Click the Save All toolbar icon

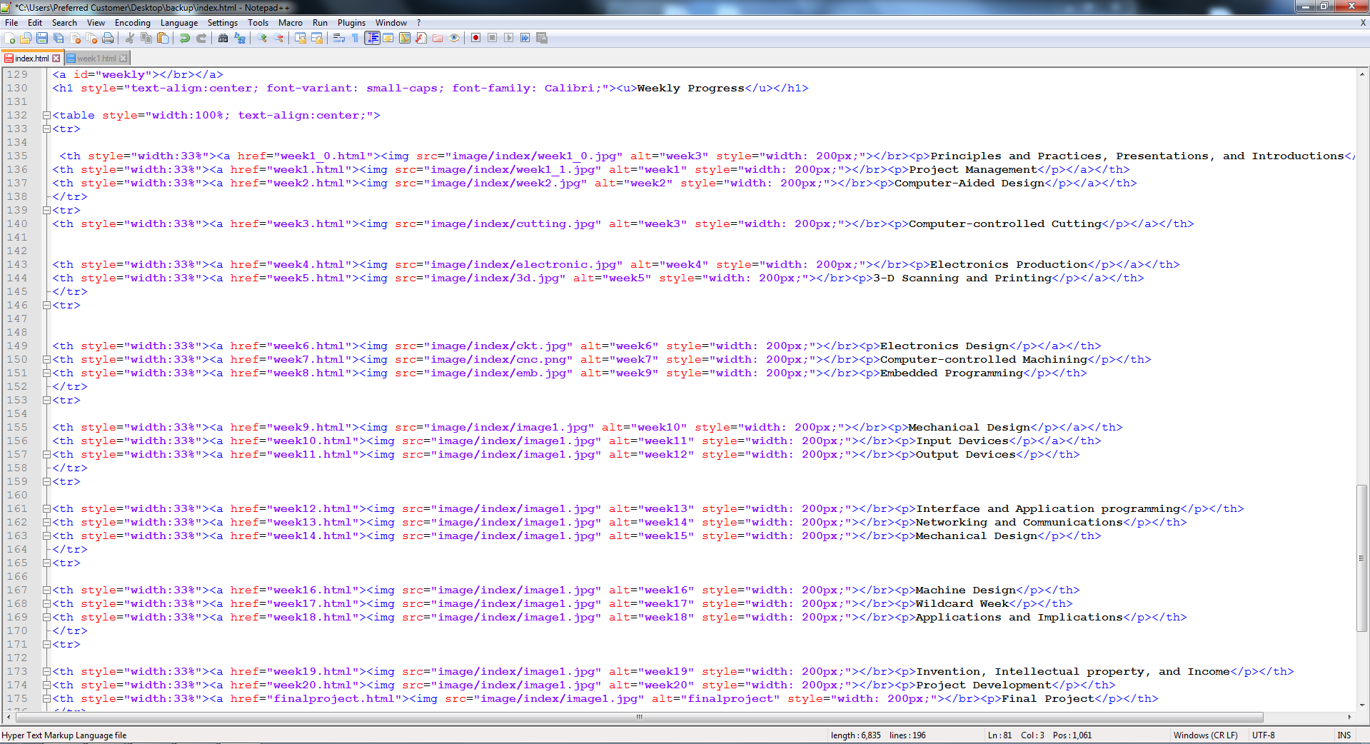coord(59,38)
